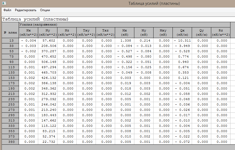This screenshot has width=235, height=150.
Task: Click the Qx value - 0.072
Action: [x=182, y=142]
